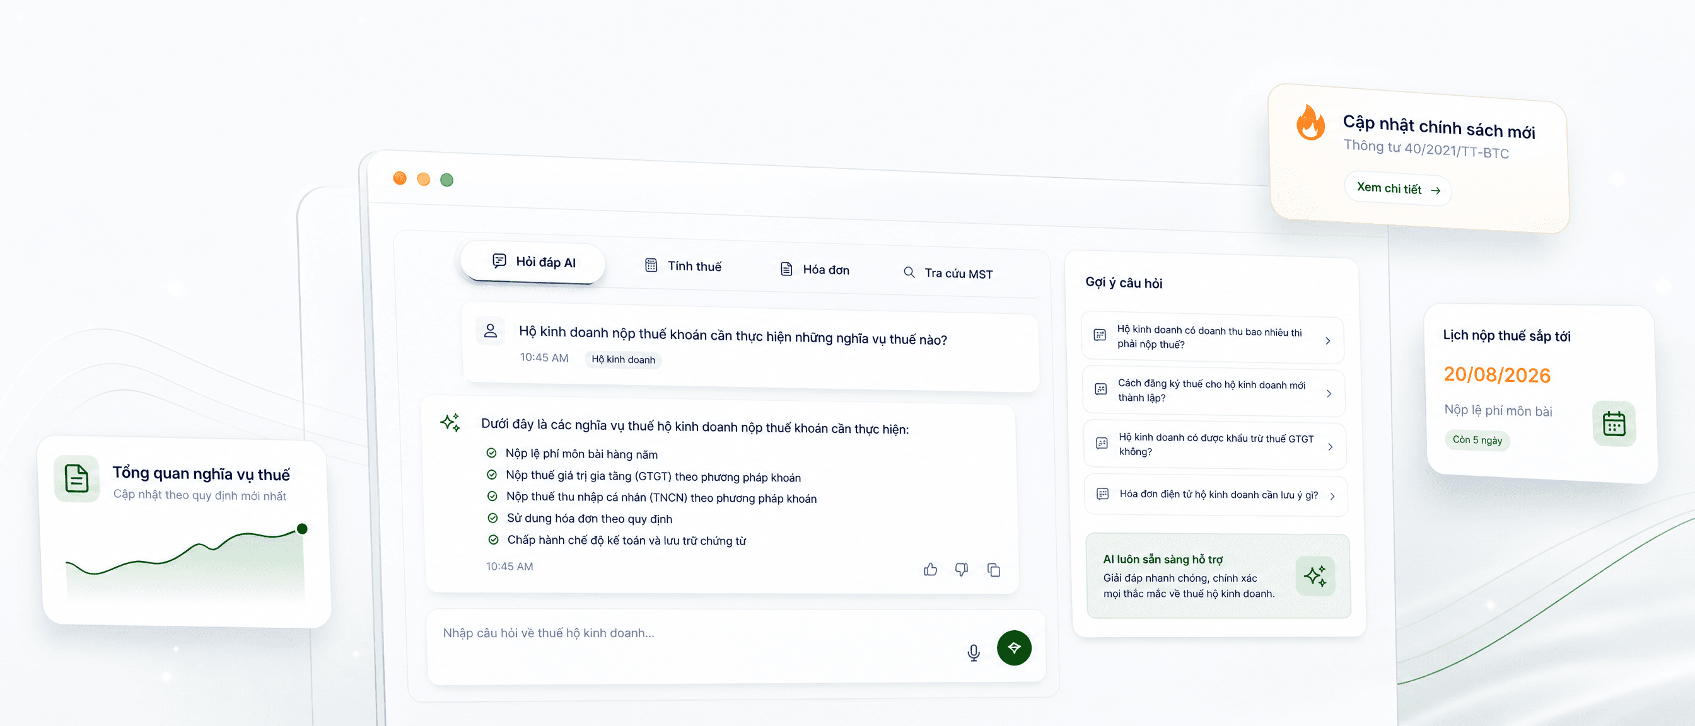Viewport: 1695px width, 726px height.
Task: Click the document icon on Tổng quan card
Action: point(77,478)
